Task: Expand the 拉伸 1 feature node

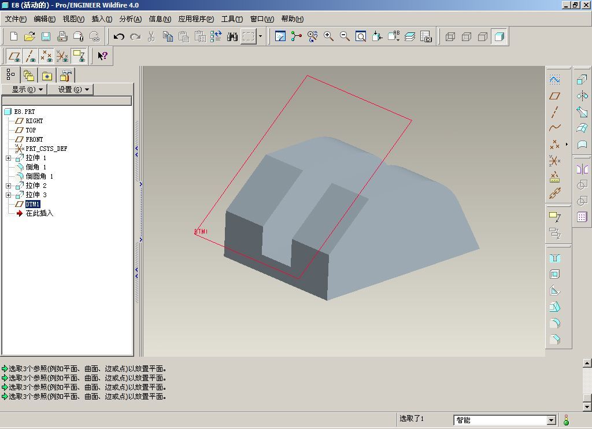Action: [x=8, y=158]
